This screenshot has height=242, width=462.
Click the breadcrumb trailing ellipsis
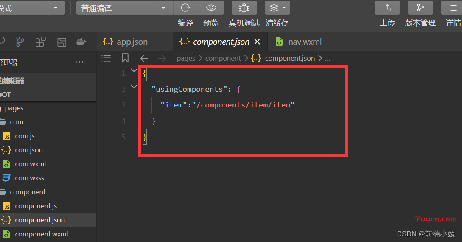coord(328,59)
